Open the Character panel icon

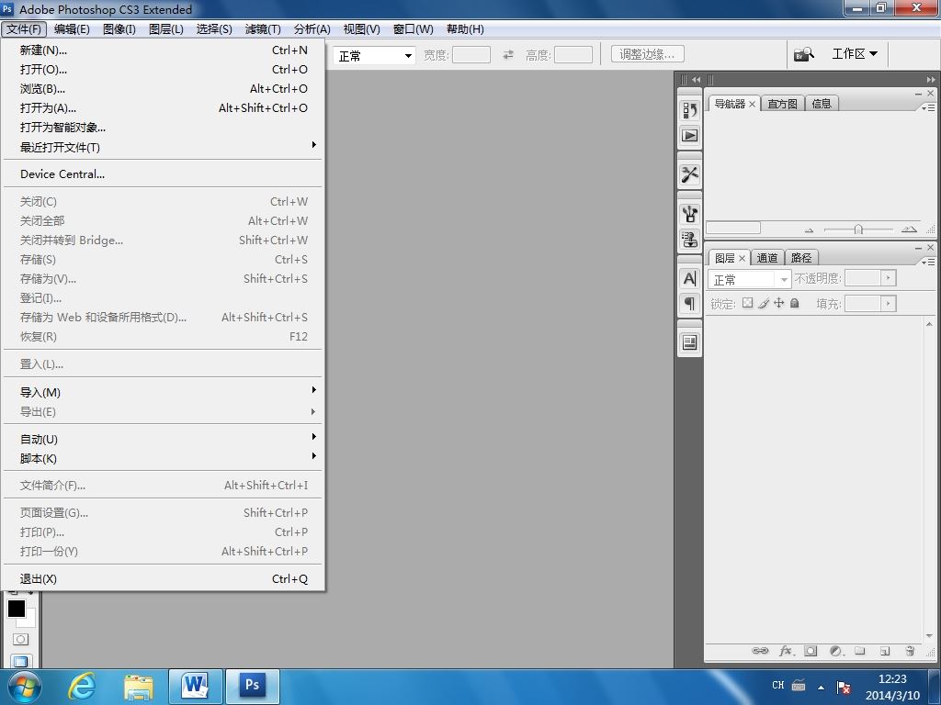689,278
